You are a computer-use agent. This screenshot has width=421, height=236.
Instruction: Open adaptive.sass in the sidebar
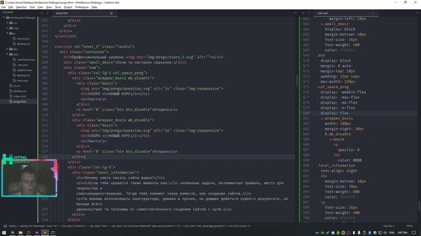24,70
